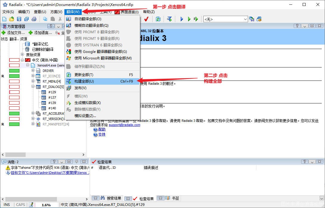The height and width of the screenshot is (208, 325).
Task: Click the project tree horizontal scrollbar thumb
Action: [x=16, y=155]
